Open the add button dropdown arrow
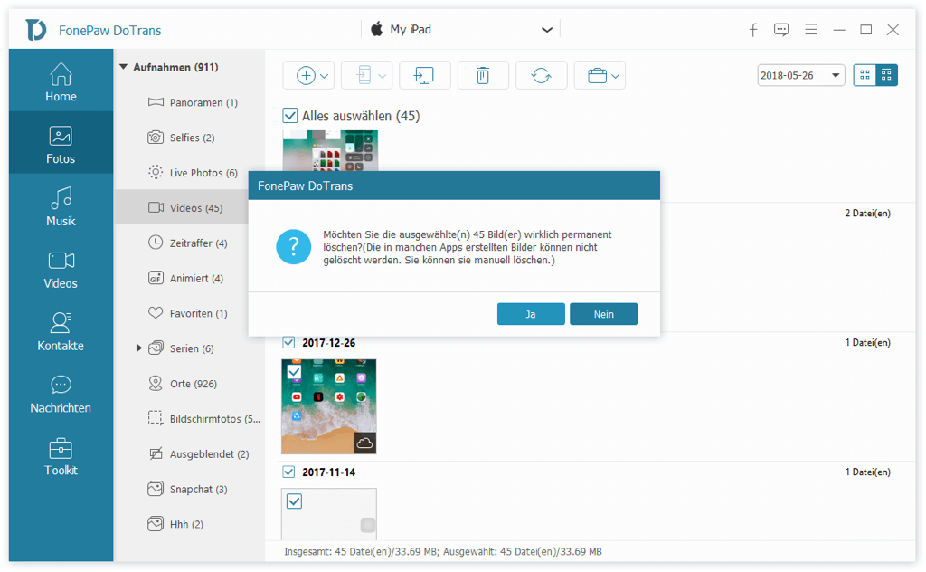This screenshot has width=926, height=572. 325,76
